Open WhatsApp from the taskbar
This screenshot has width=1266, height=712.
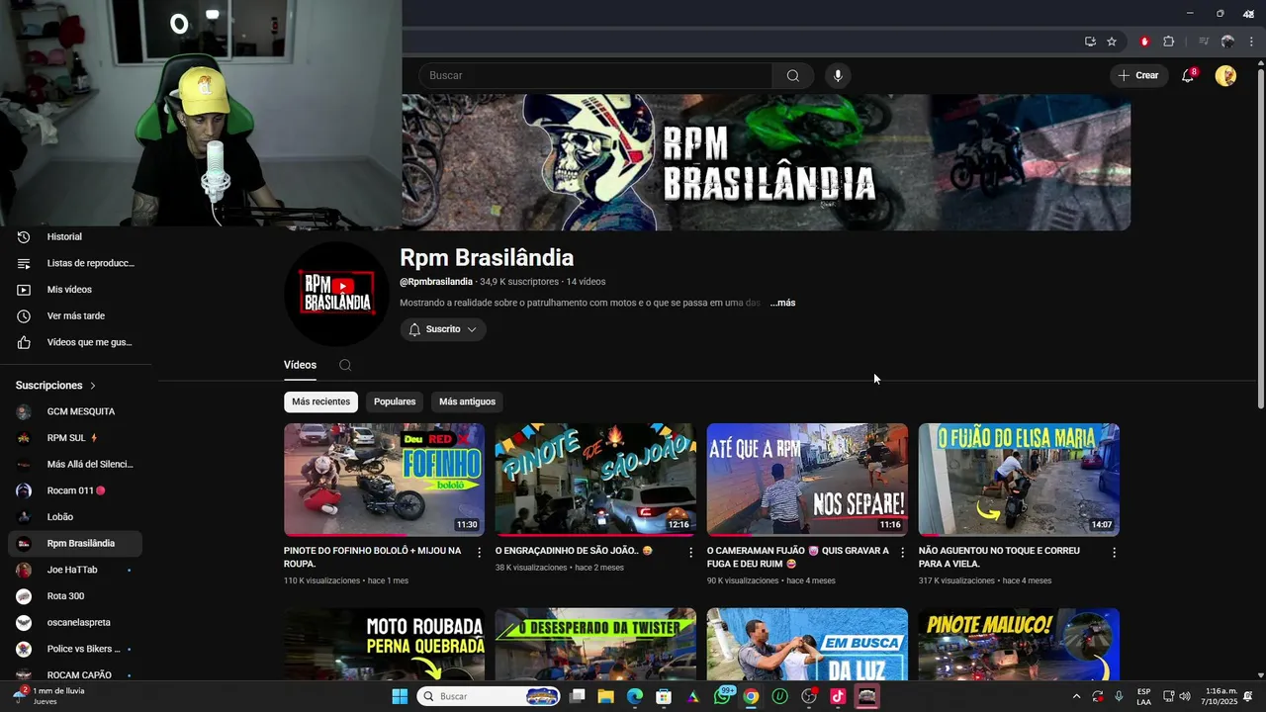click(723, 696)
